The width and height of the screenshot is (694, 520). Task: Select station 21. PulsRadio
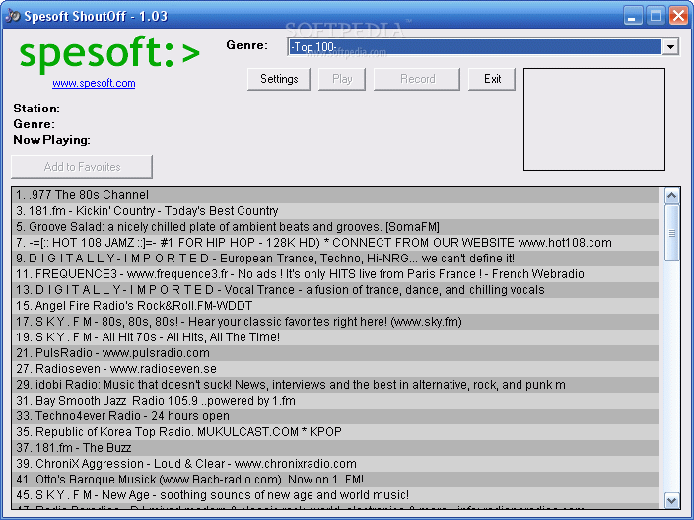coord(335,353)
